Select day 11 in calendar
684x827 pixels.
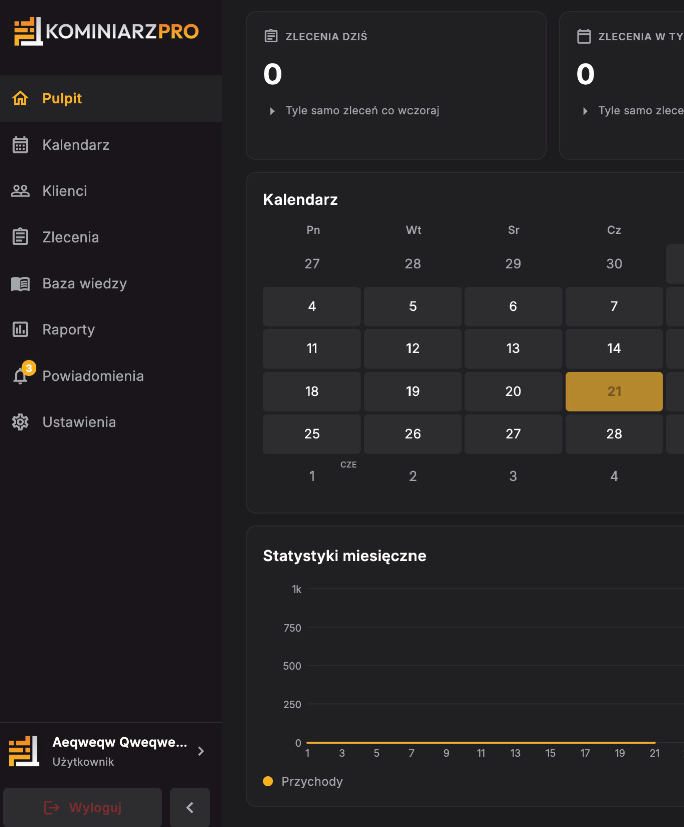tap(312, 348)
